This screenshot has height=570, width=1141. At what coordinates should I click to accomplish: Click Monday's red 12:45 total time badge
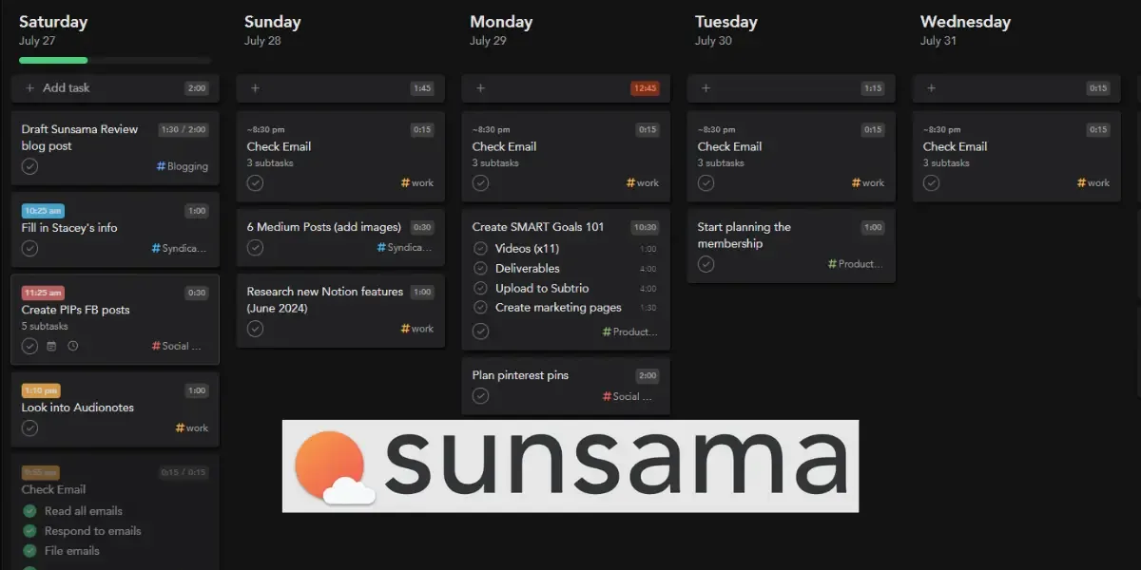645,88
